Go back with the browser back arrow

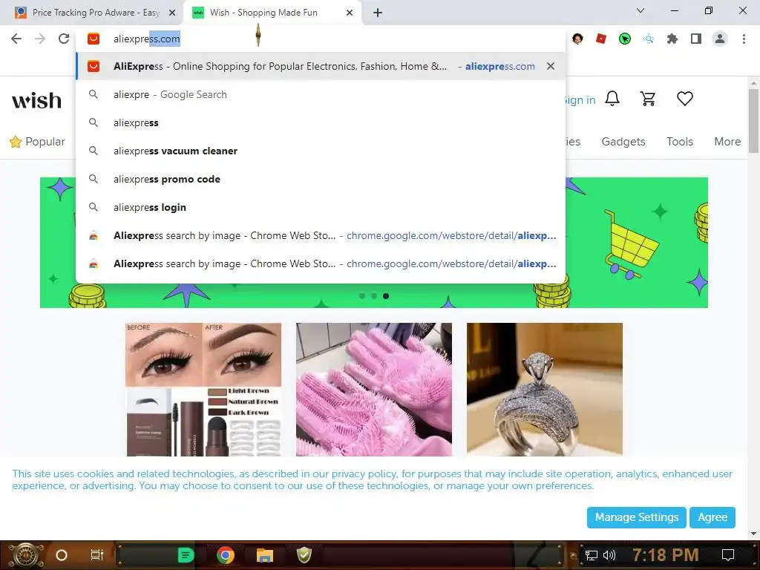[16, 39]
